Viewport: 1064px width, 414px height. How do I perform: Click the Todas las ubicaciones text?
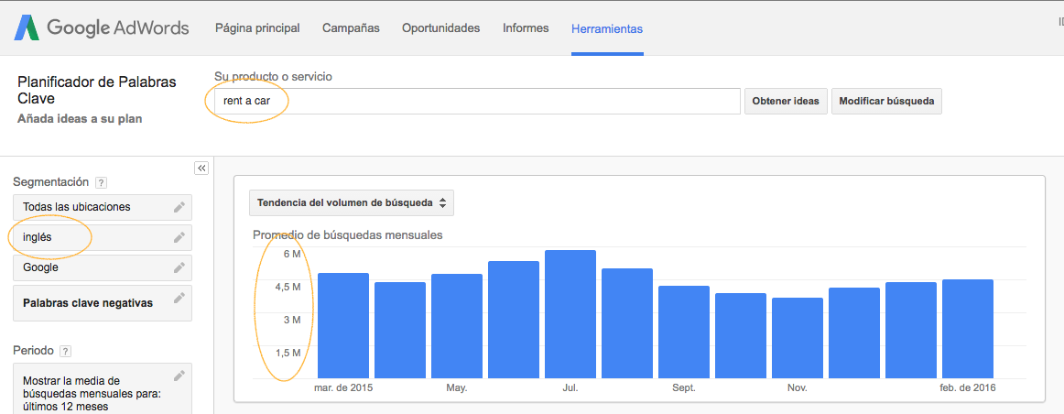point(76,206)
